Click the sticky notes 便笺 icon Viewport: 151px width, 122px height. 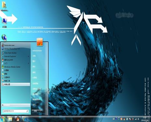click(3, 74)
